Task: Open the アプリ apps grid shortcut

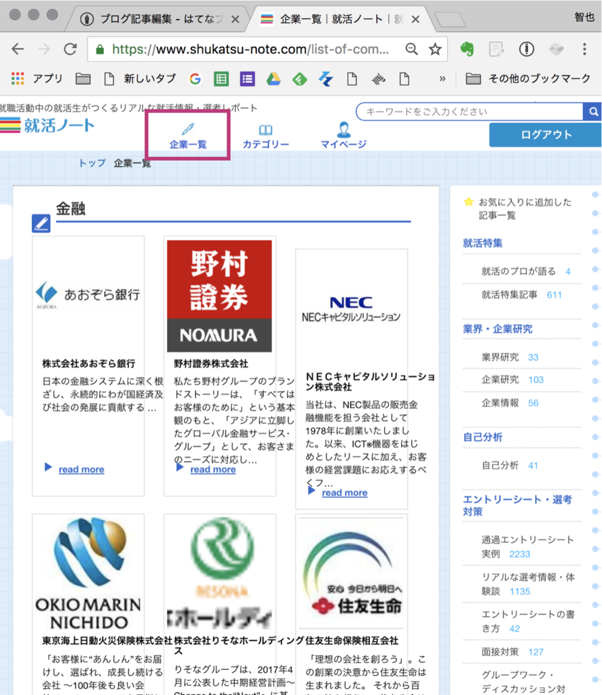Action: coord(37,79)
